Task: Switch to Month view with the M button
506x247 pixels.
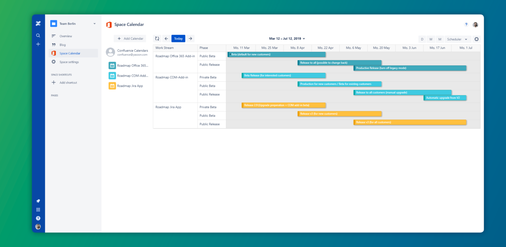Action: [x=439, y=39]
